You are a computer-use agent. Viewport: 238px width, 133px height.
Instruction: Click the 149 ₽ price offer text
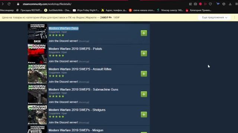(116, 17)
